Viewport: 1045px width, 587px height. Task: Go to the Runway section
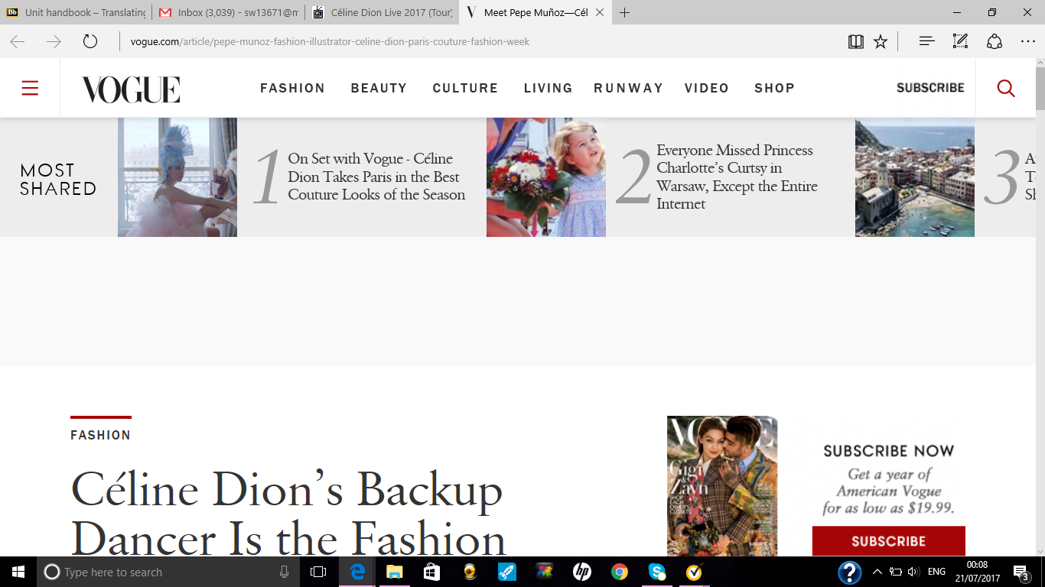tap(628, 89)
